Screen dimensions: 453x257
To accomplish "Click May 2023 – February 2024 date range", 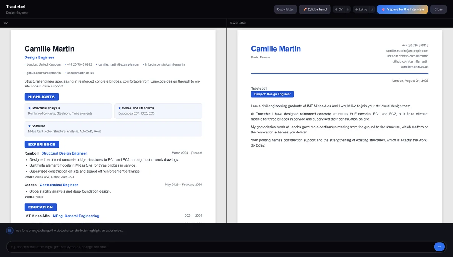I will pos(183,185).
